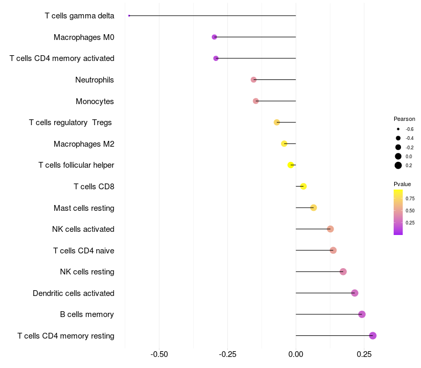Select the T cells CD8 yellow dot
The height and width of the screenshot is (368, 421).
(x=304, y=187)
